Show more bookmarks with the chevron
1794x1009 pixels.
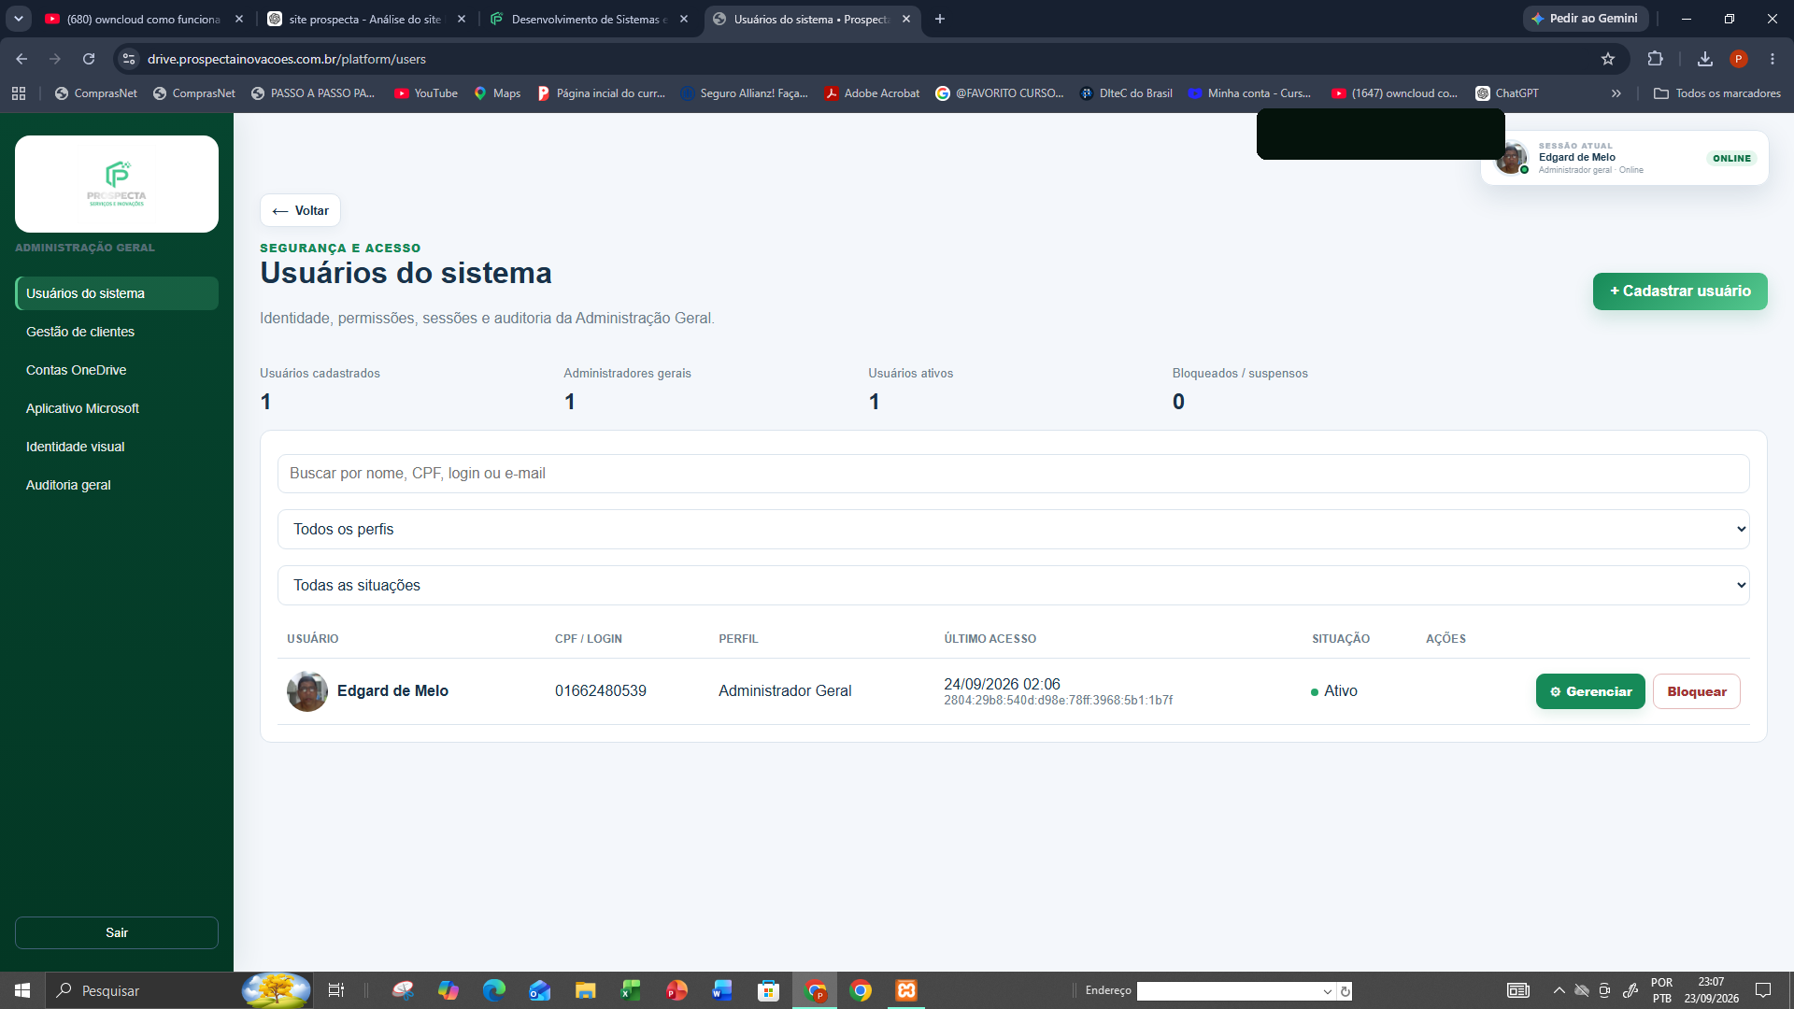pyautogui.click(x=1616, y=93)
